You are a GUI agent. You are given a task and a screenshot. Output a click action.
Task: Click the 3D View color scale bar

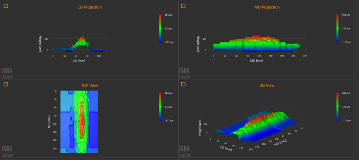click(x=338, y=107)
